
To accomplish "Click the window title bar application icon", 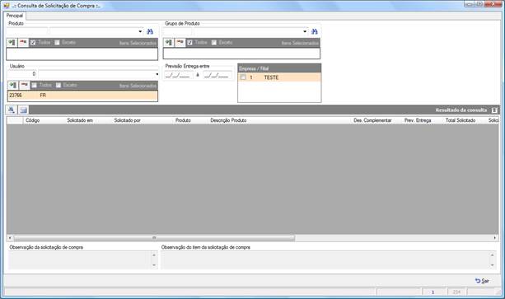I will [6, 6].
